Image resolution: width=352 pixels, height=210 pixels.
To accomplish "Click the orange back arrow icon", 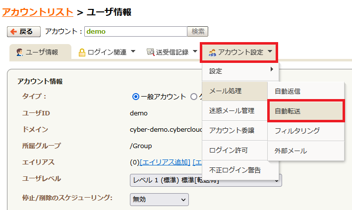I will coord(13,32).
